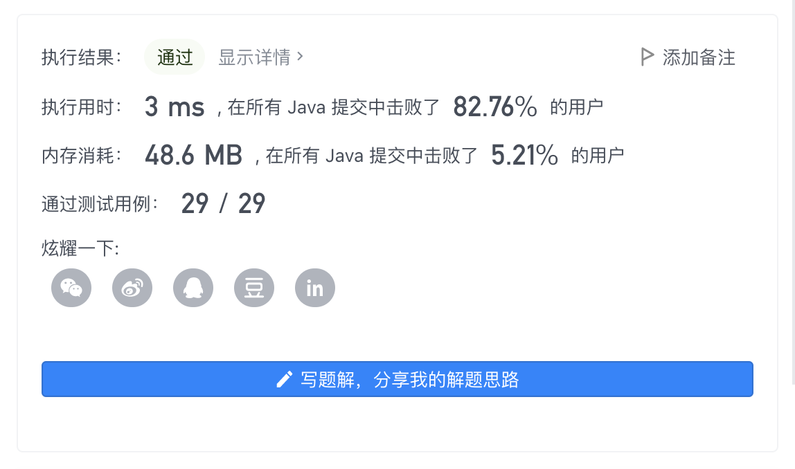Click the 炫耀一下 heading text

[x=80, y=249]
